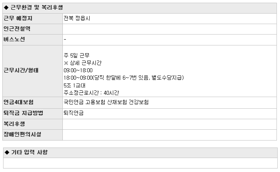Click the 18:00~09:00 당직 schedule line
This screenshot has width=280, height=172.
(124, 78)
